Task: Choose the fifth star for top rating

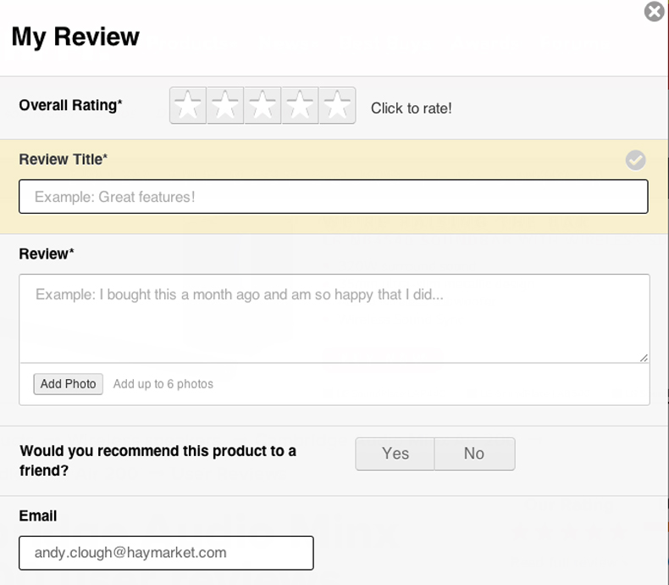Action: coord(337,106)
